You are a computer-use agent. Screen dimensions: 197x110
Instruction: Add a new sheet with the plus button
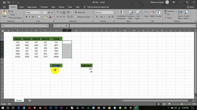tap(30, 101)
